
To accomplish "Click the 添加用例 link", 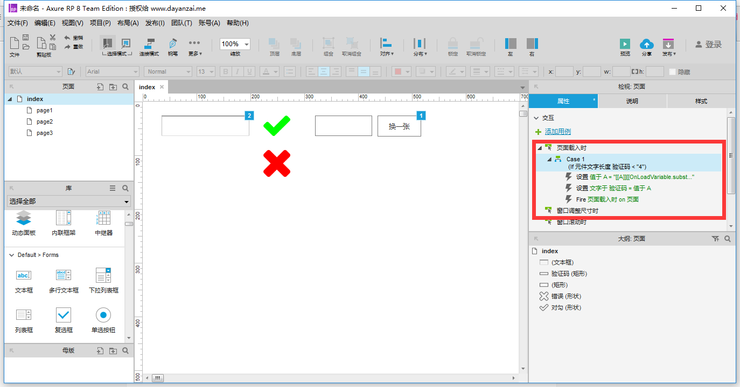I will 557,132.
